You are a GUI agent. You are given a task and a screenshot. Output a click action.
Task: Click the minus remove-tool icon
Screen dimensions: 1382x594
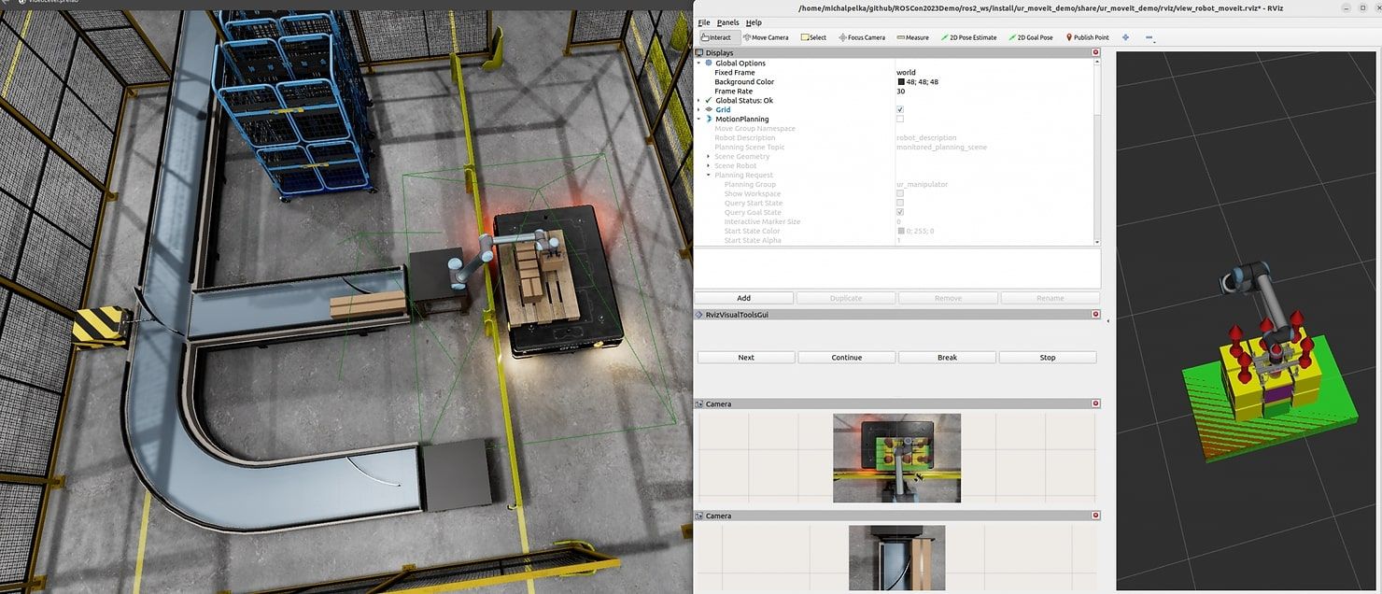pos(1149,38)
